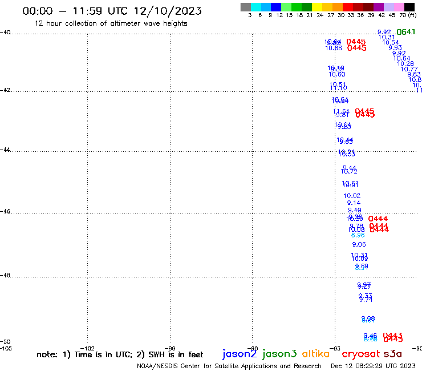Choose the bright red color scale swatch

click(348, 7)
